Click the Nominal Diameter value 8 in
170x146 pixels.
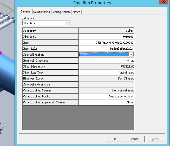pos(106,61)
